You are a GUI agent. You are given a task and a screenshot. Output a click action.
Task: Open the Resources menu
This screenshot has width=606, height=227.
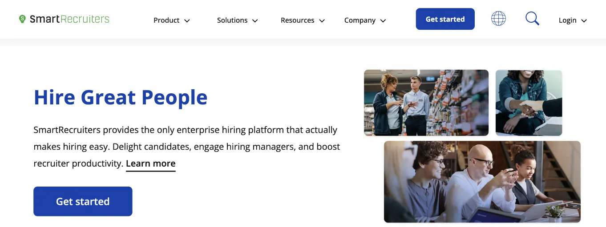[303, 20]
